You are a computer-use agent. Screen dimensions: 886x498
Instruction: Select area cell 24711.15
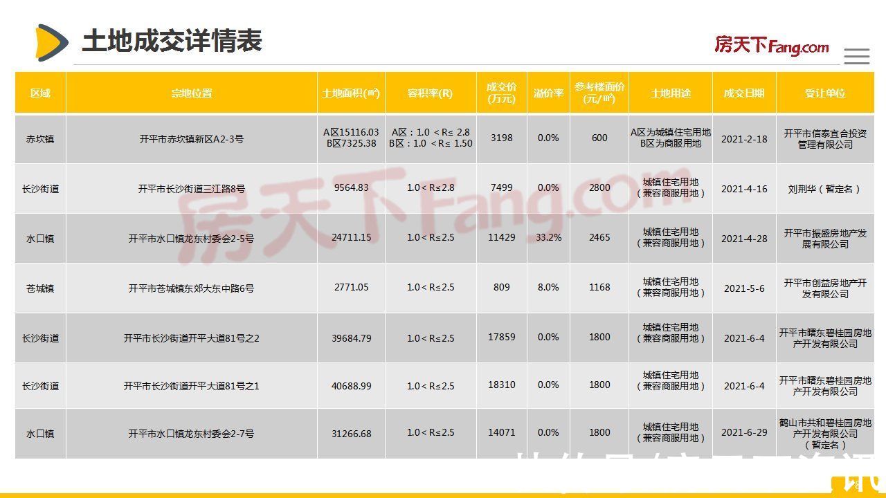click(x=351, y=237)
